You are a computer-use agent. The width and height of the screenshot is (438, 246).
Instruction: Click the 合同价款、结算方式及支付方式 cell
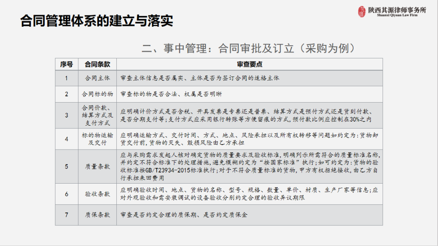tap(97, 116)
